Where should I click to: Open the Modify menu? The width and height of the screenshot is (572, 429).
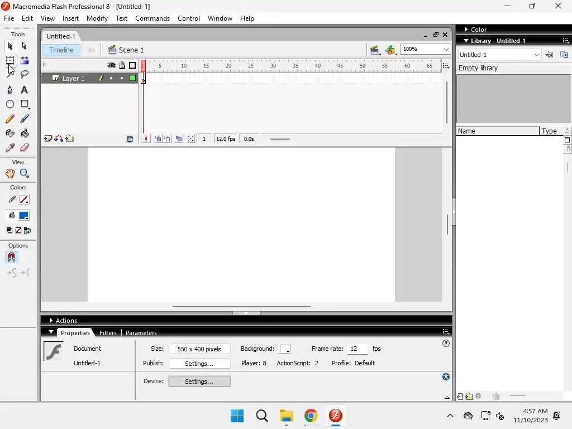point(97,18)
